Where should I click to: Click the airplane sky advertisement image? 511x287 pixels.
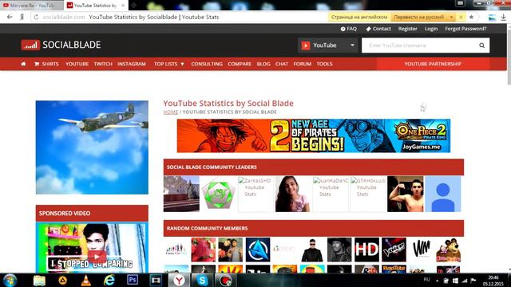click(92, 147)
